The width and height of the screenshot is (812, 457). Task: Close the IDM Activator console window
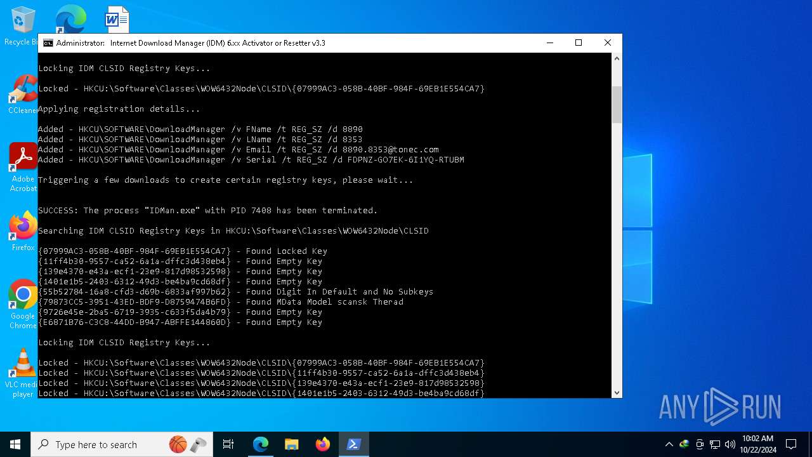point(608,43)
